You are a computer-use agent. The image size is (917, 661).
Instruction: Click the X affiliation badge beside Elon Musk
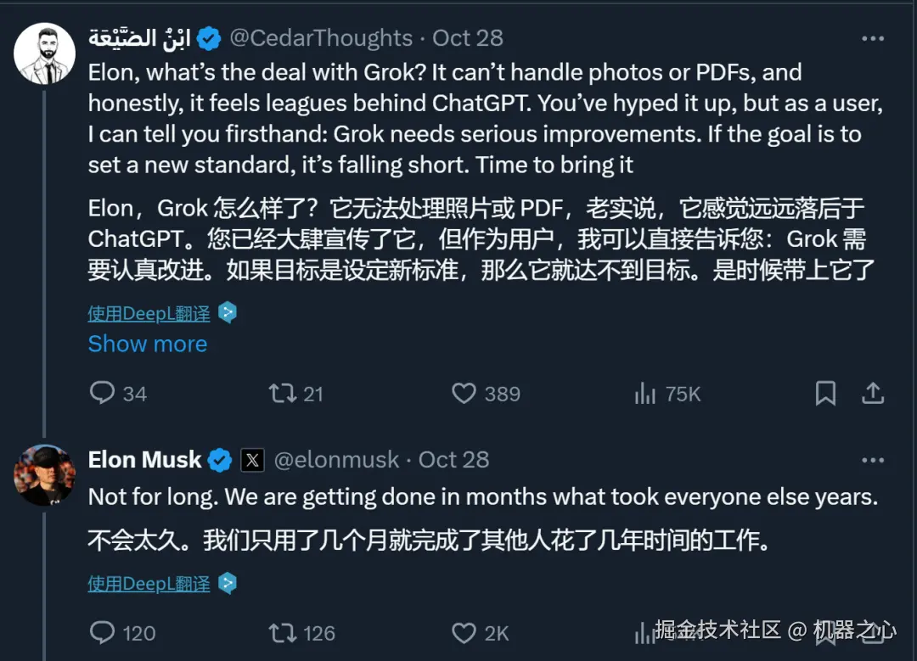point(252,460)
